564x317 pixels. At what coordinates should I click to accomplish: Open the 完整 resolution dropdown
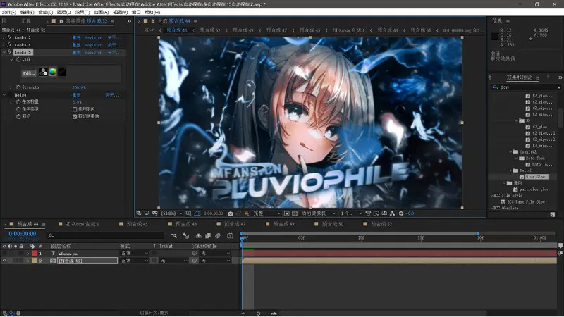tap(266, 213)
